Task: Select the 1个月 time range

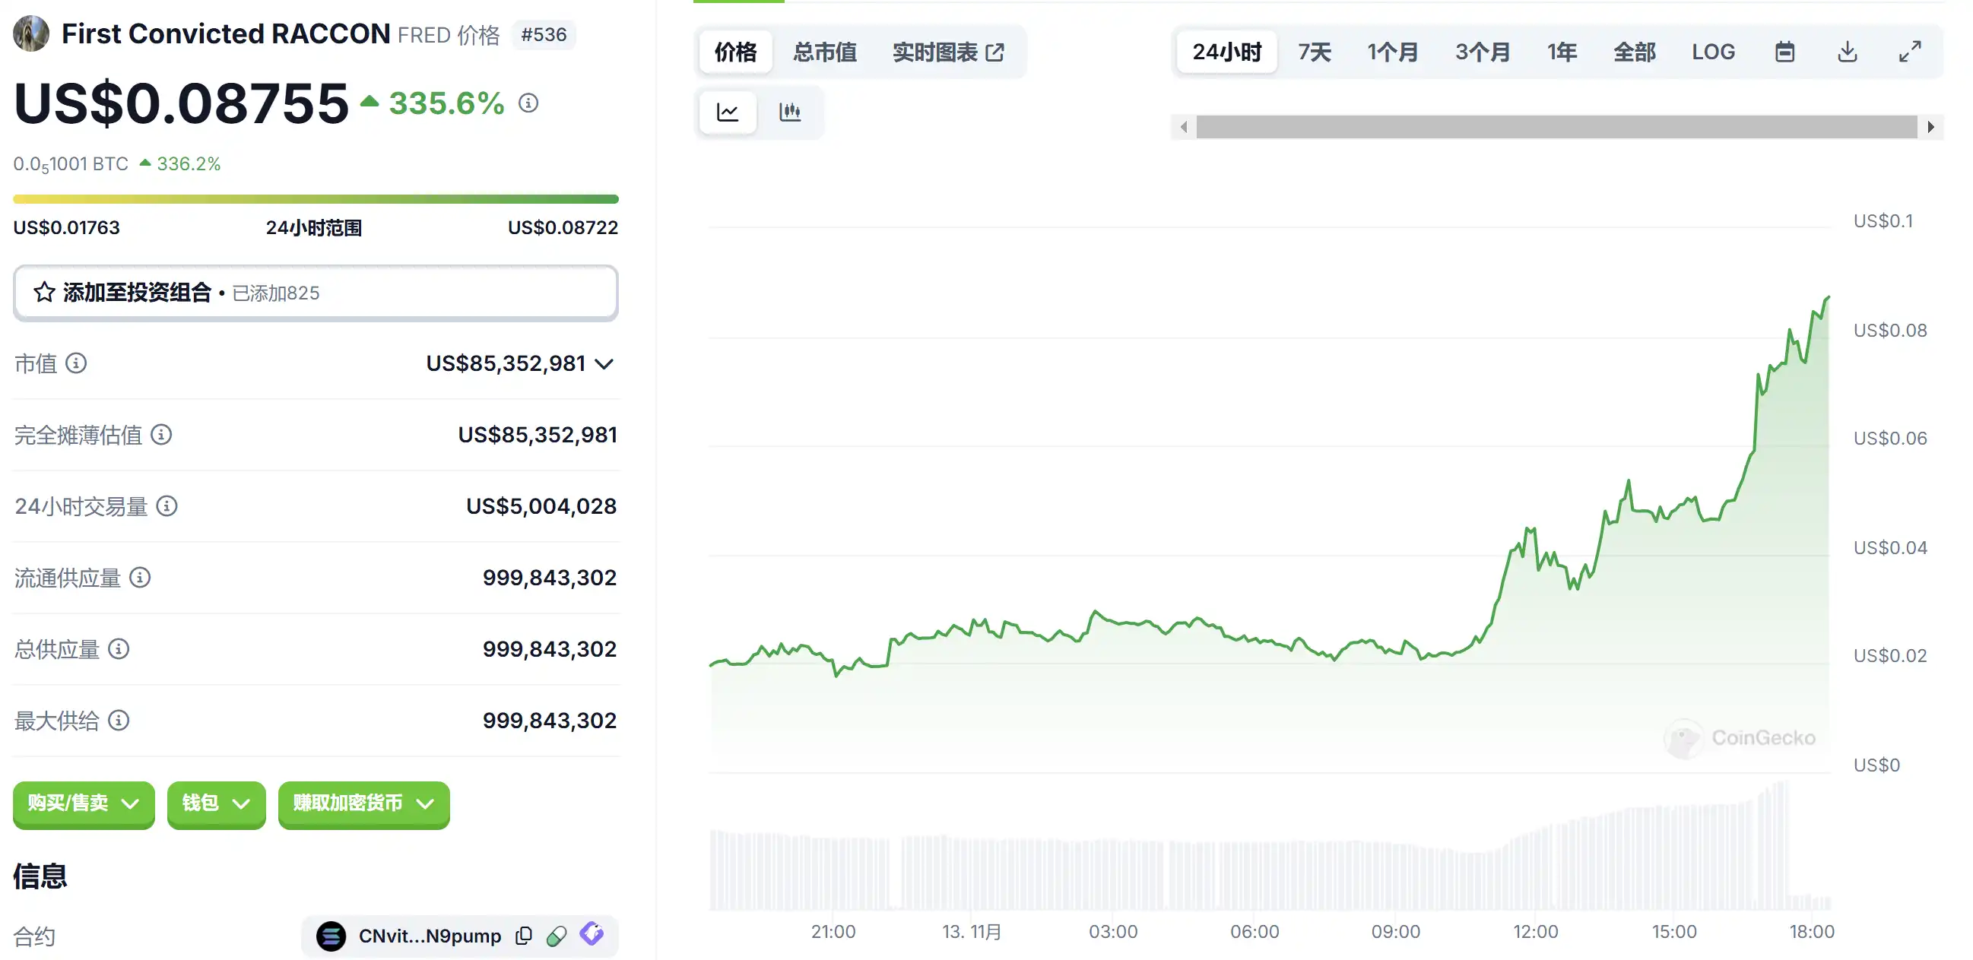Action: 1392,52
